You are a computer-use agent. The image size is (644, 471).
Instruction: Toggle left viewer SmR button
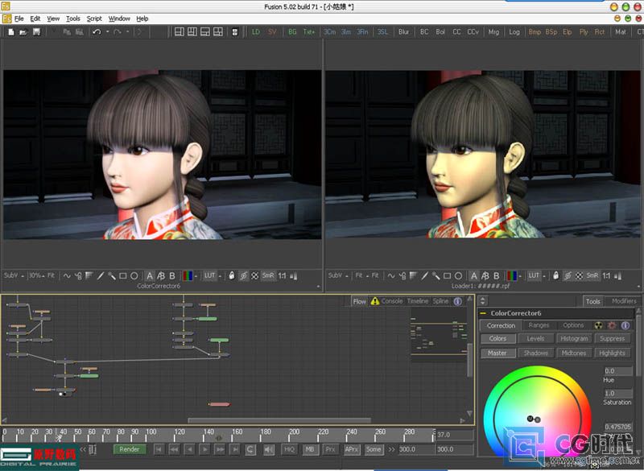tap(268, 275)
